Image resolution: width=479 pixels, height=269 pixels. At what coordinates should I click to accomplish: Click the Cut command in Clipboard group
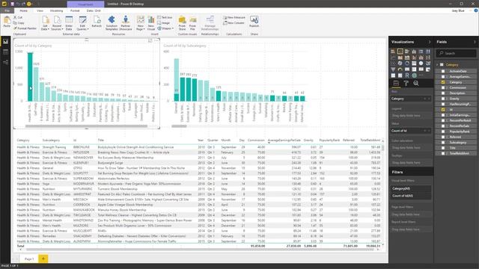coord(18,18)
